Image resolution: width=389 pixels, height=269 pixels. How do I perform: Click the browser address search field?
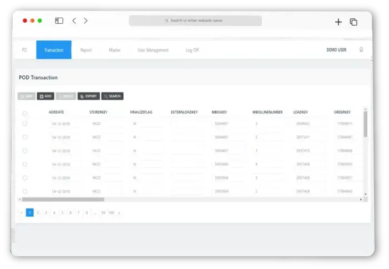195,21
